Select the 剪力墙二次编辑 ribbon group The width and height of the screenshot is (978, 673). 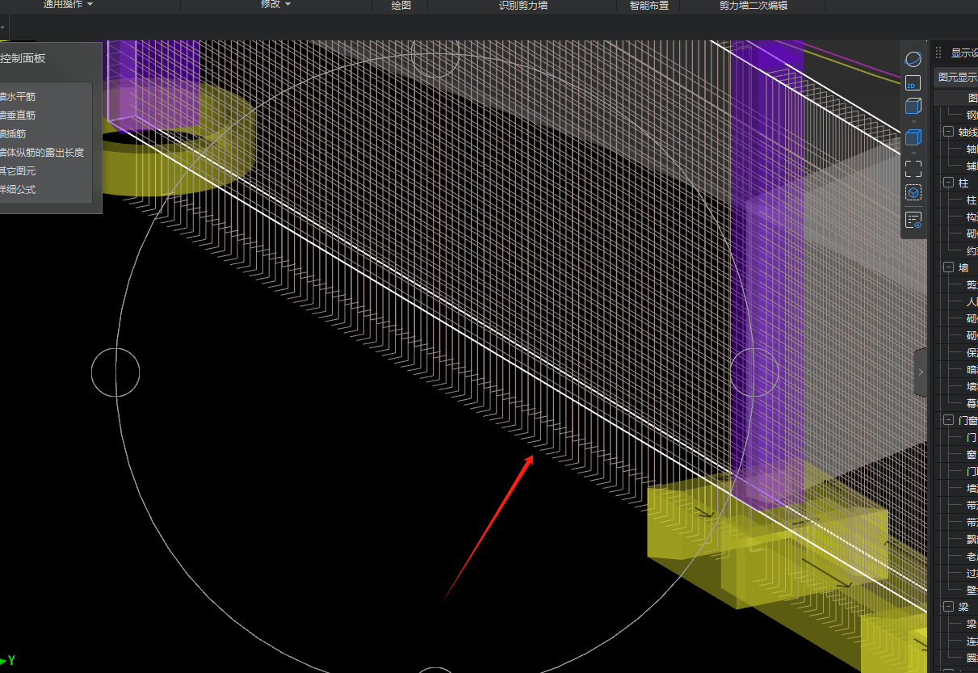[x=753, y=6]
